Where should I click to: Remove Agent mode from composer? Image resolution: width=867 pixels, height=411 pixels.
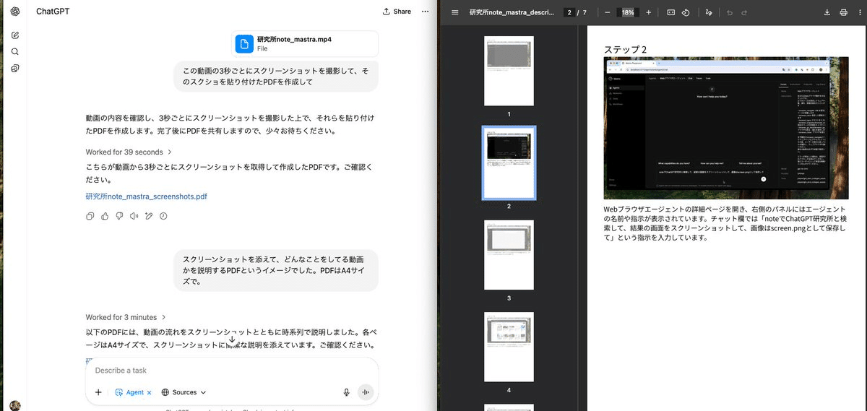click(149, 392)
